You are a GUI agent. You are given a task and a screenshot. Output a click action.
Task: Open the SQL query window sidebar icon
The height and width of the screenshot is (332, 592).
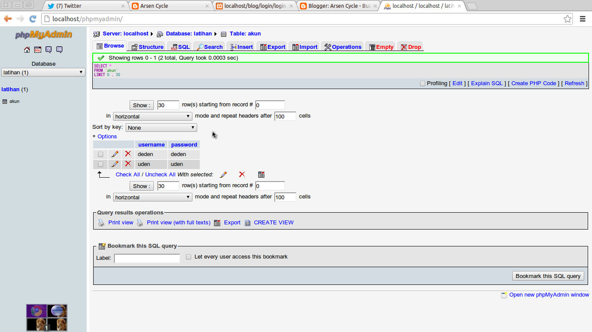(37, 49)
